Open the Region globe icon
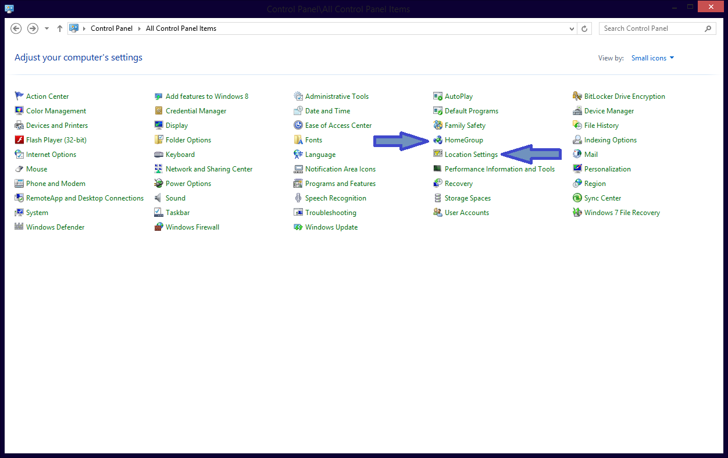Image resolution: width=728 pixels, height=458 pixels. click(577, 184)
